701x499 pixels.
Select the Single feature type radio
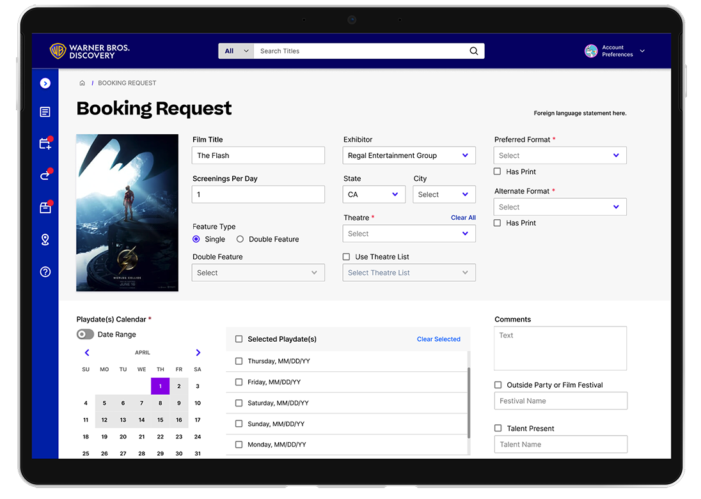coord(196,239)
